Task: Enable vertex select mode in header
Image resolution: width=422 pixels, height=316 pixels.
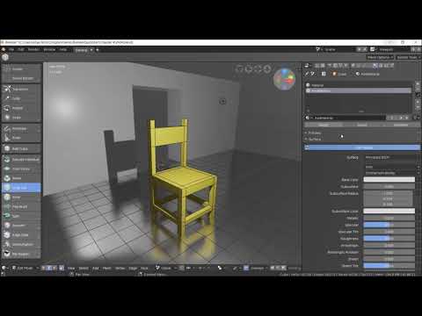Action: click(43, 268)
